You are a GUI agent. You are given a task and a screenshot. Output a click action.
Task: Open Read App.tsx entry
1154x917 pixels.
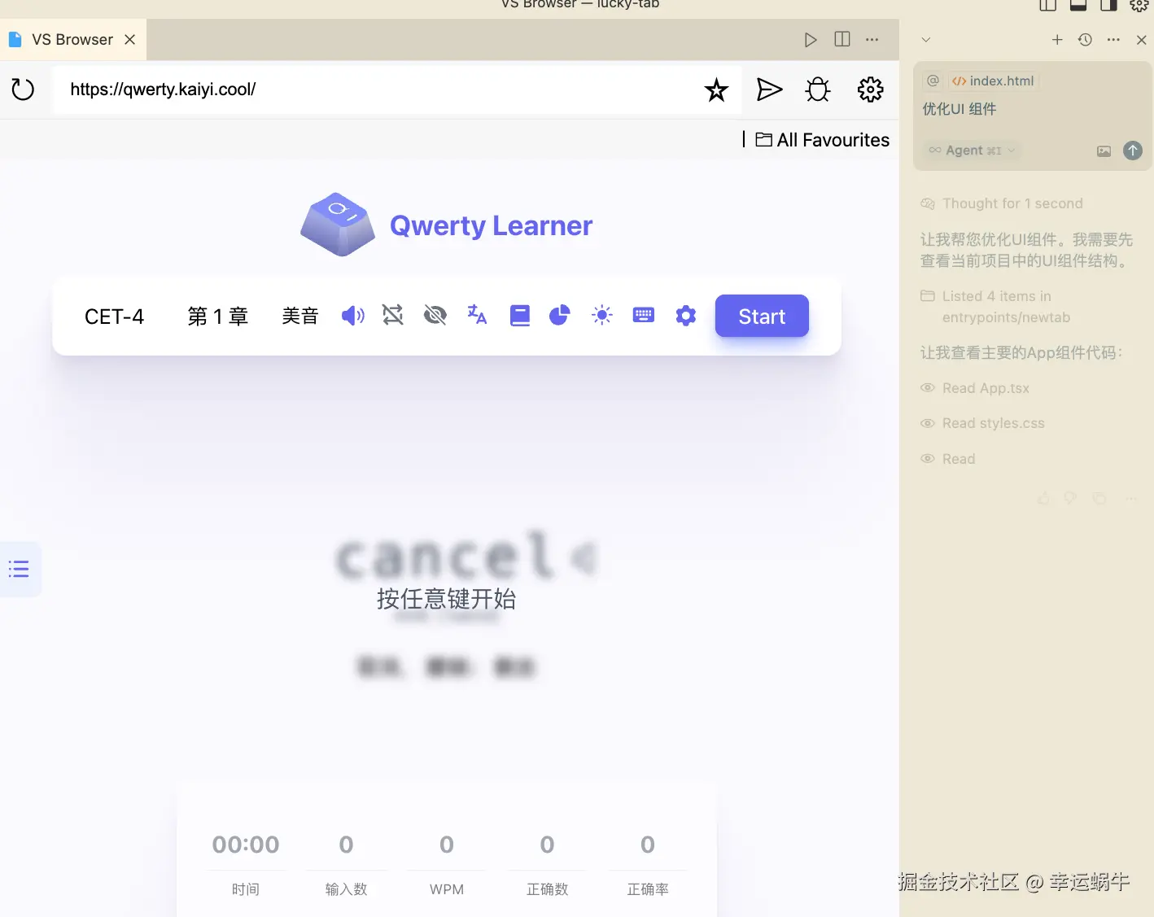tap(975, 388)
